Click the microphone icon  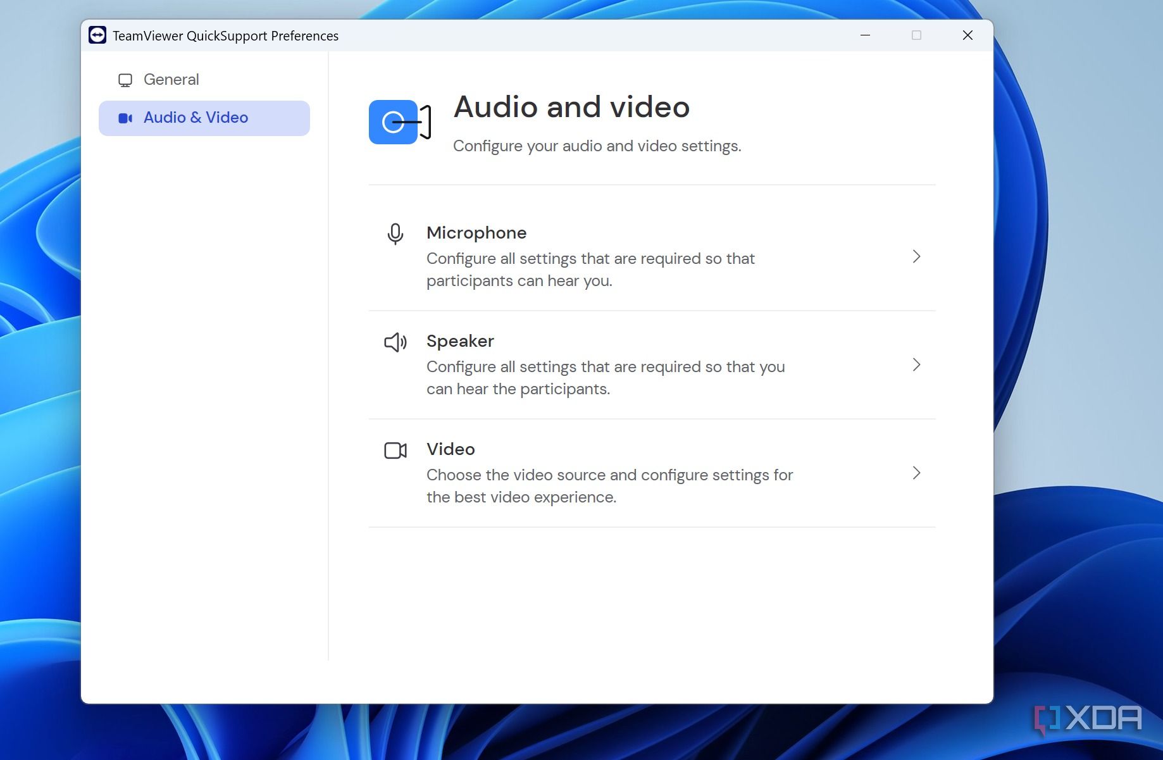tap(395, 234)
